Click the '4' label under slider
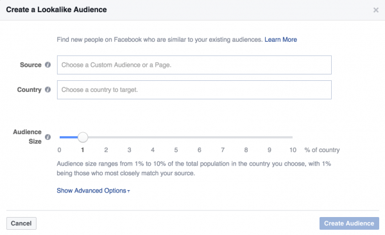This screenshot has width=385, height=235. [153, 150]
